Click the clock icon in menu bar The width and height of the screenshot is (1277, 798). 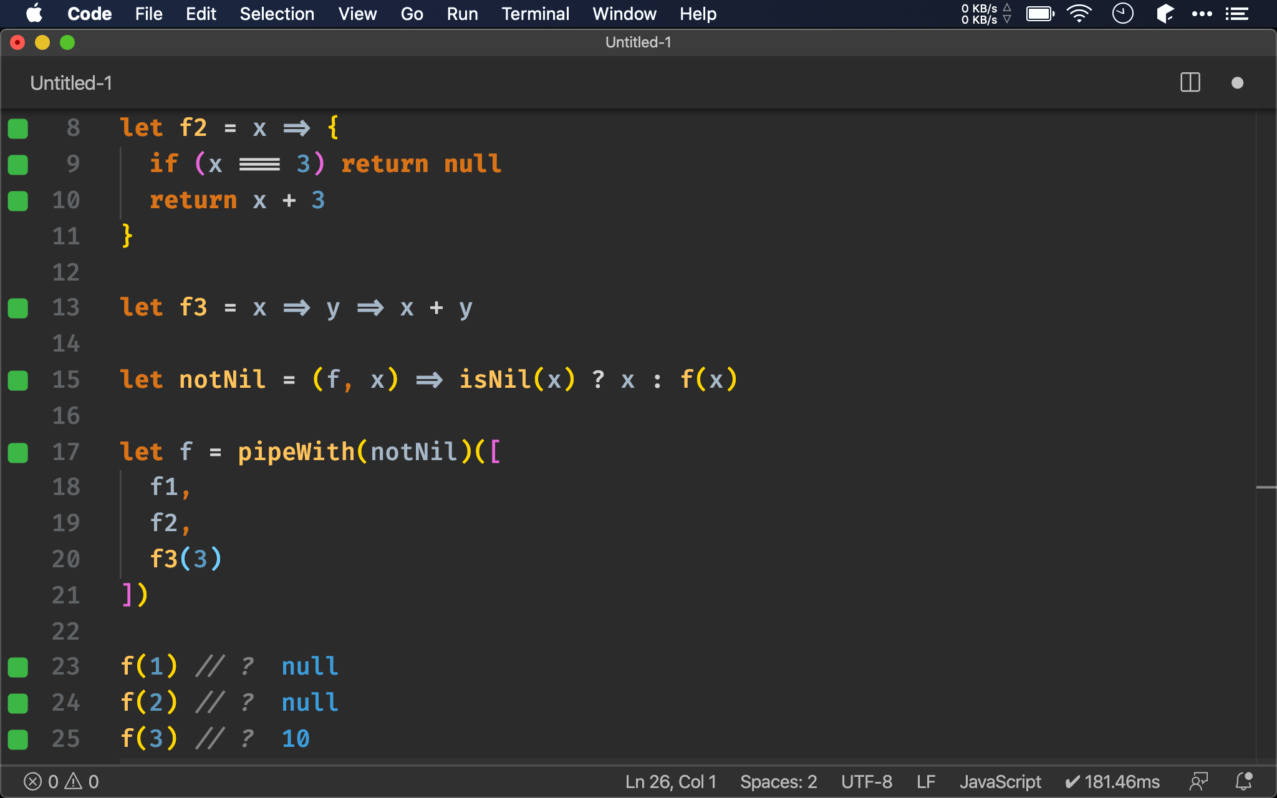(x=1122, y=14)
